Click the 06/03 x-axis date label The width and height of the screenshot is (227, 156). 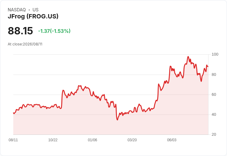pyautogui.click(x=172, y=140)
